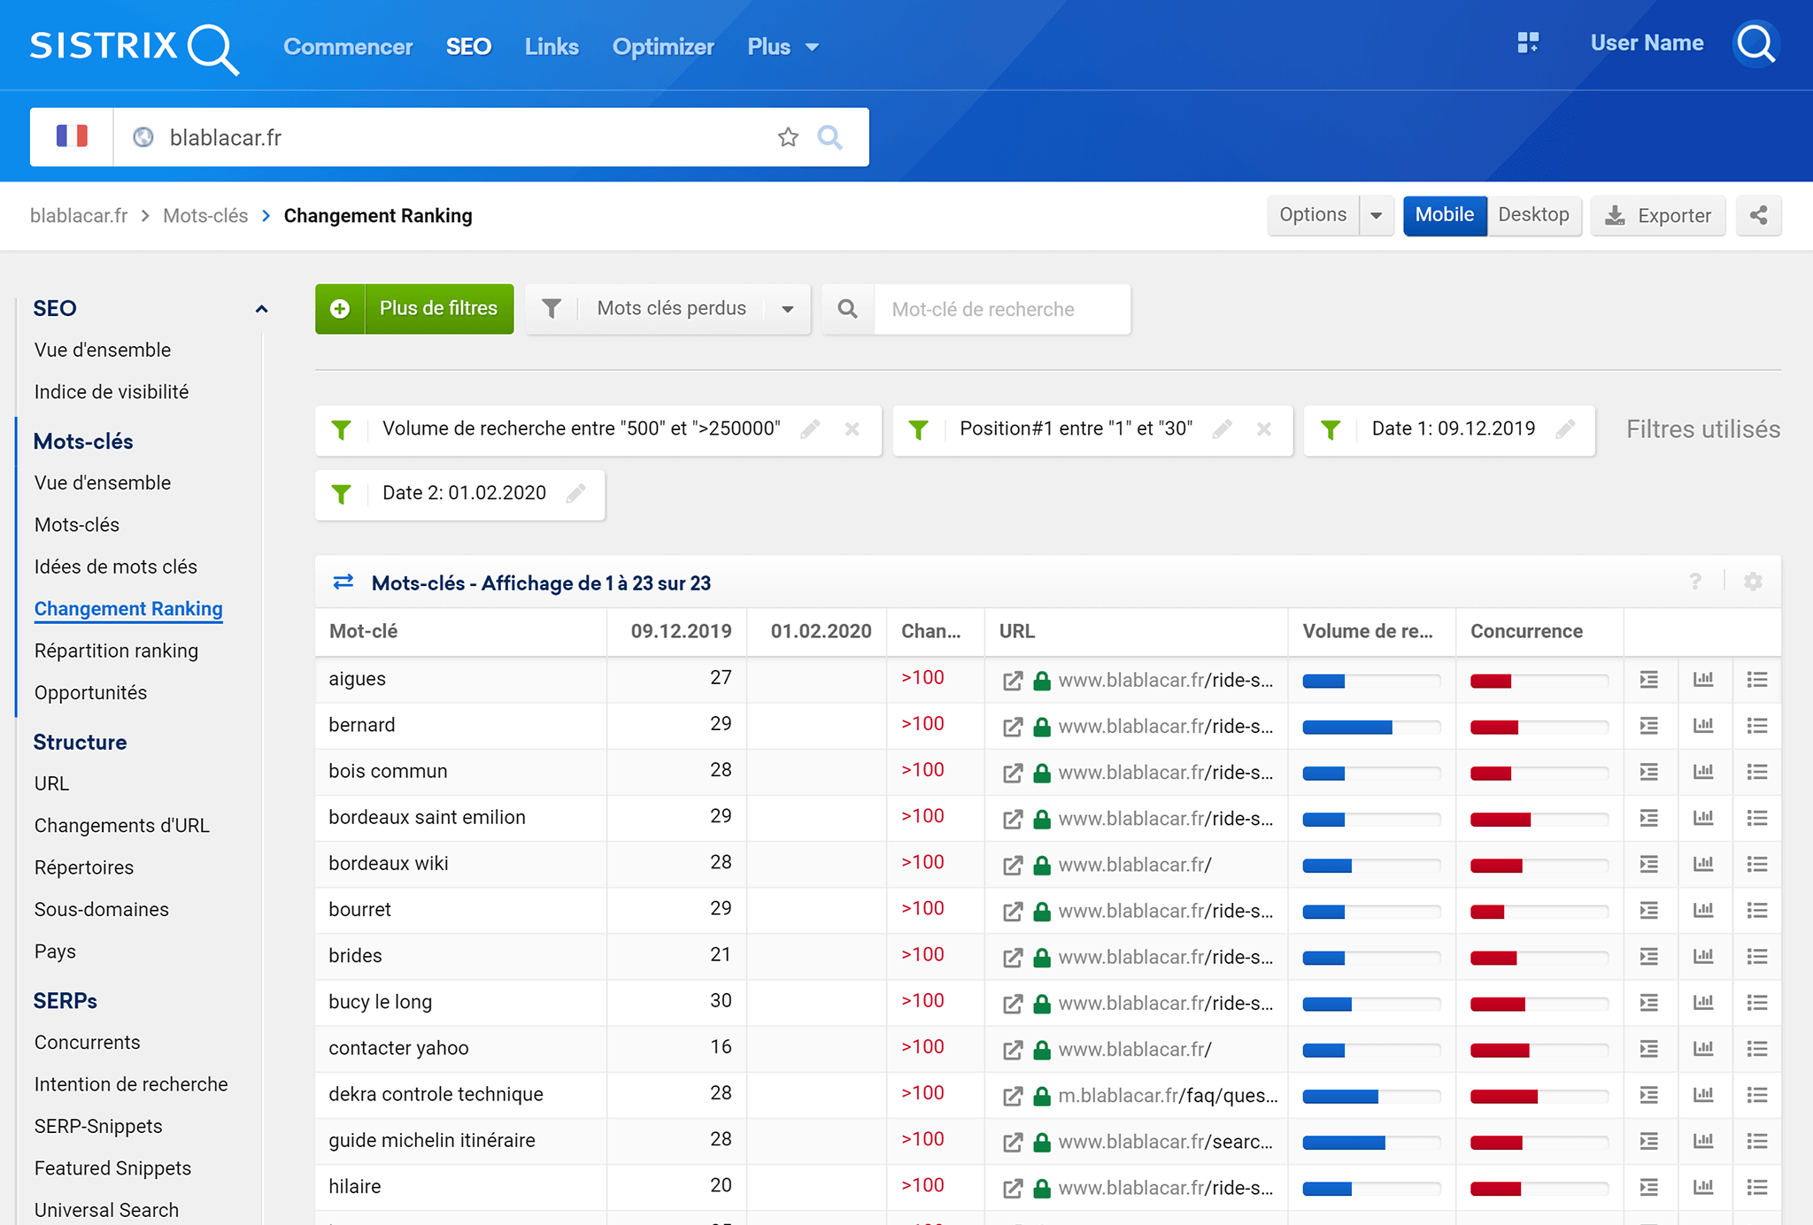Open chart icon for dekra controle technique
Screen dimensions: 1813x1225
click(1703, 1095)
